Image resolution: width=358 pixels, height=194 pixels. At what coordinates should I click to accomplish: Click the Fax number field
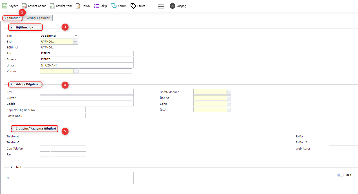[68, 154]
